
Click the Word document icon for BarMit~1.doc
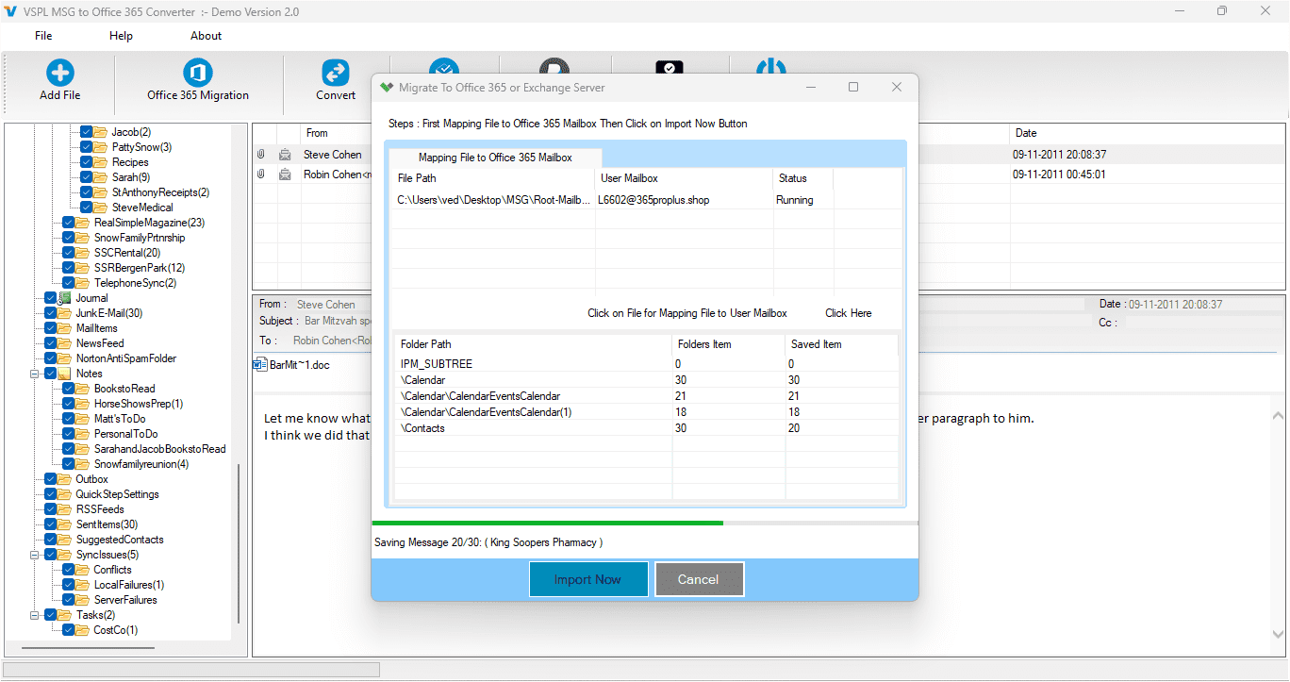(260, 365)
